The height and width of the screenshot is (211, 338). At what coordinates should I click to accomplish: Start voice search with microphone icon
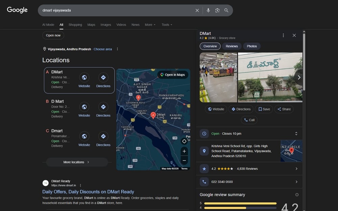click(x=208, y=10)
